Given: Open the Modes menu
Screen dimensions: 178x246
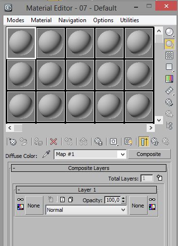Looking at the screenshot, I should pyautogui.click(x=15, y=20).
